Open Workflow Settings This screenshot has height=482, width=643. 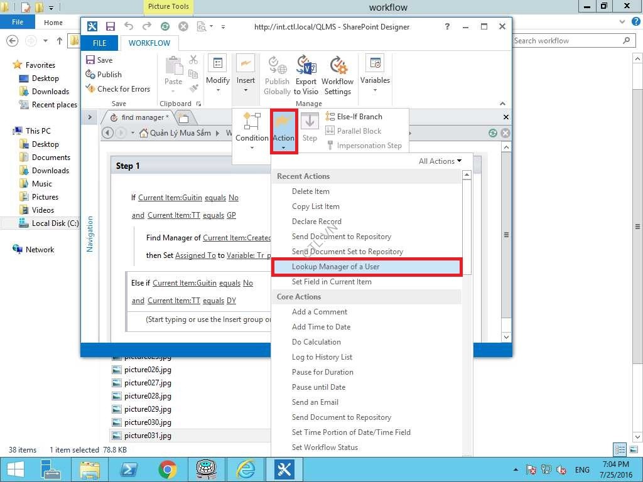coord(337,75)
